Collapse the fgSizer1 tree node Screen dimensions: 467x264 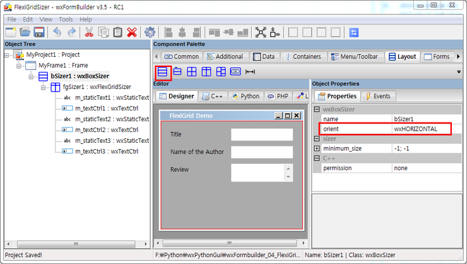44,87
